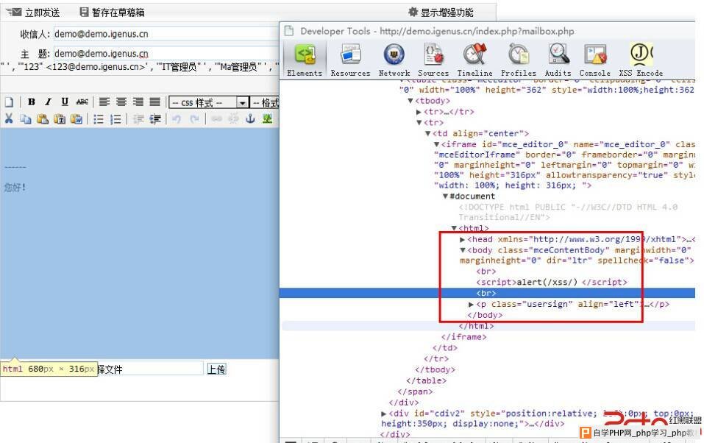Click the new document icon in editor toolbar

[9, 102]
